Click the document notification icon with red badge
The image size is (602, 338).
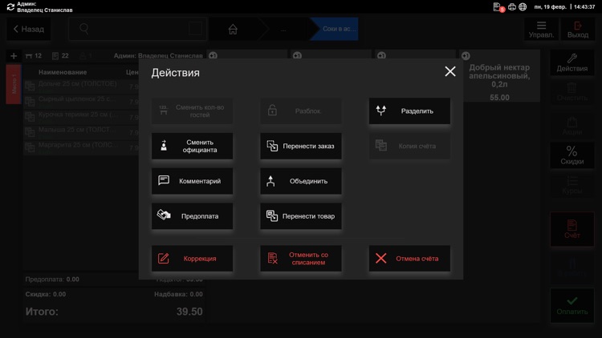tap(498, 7)
